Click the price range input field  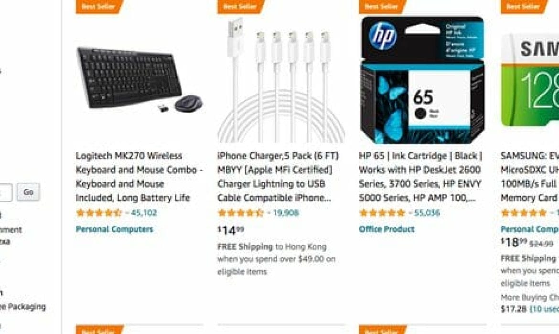pyautogui.click(x=5, y=192)
